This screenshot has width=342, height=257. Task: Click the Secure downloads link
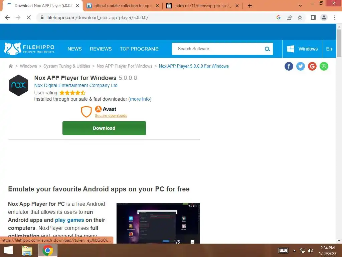111,115
